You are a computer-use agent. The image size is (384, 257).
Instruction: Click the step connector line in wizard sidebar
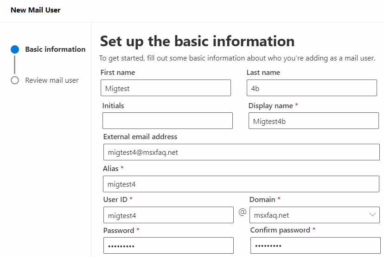[15, 65]
